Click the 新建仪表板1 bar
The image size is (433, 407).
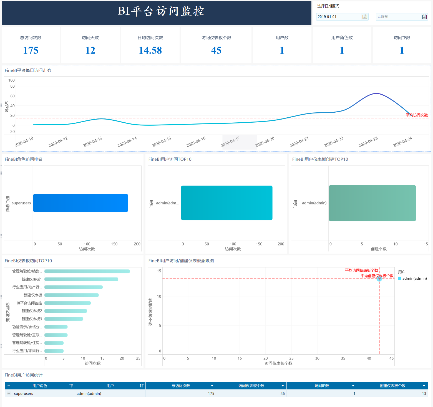[x=81, y=279]
